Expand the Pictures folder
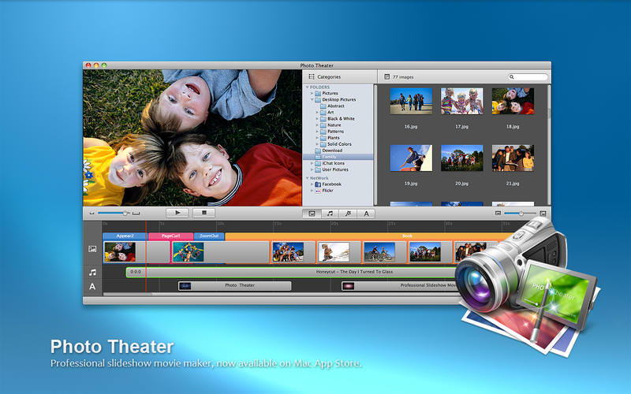 pos(312,93)
